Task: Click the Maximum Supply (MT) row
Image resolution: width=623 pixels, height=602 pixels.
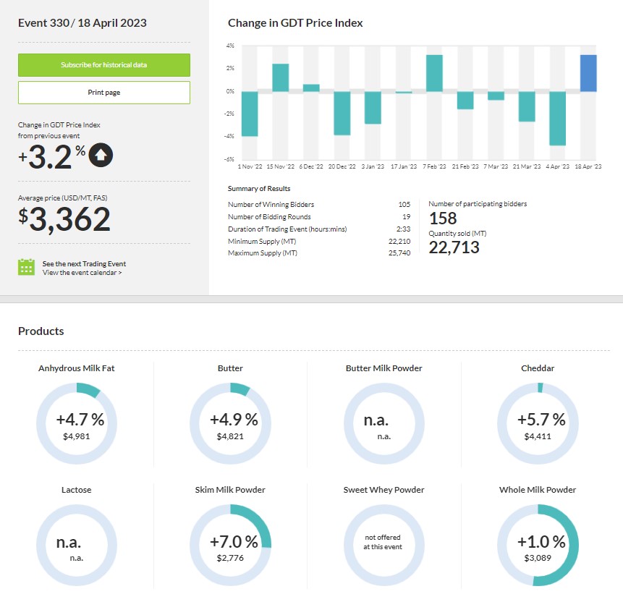Action: (x=319, y=253)
